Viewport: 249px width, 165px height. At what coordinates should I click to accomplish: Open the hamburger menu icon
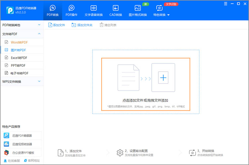225,4
